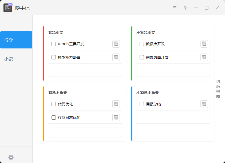
Task: Tick the 代码优化 checkbox
Action: (x=54, y=104)
